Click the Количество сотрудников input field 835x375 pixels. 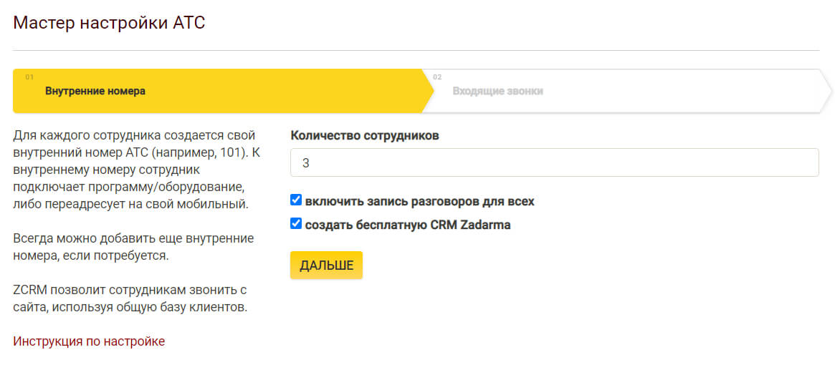(553, 162)
